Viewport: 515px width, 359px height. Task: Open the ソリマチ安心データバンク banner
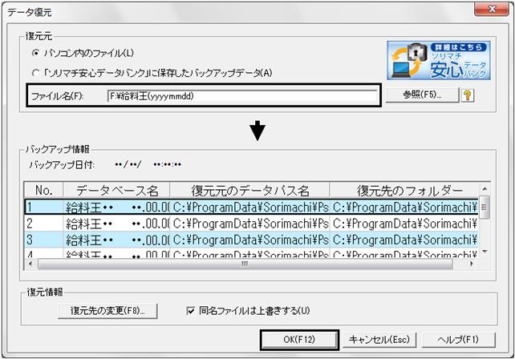(x=439, y=60)
